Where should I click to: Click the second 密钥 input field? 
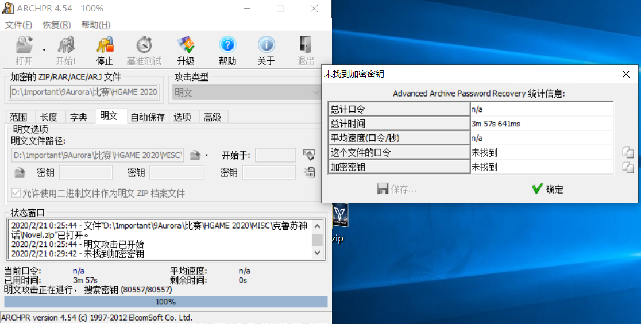click(x=176, y=173)
